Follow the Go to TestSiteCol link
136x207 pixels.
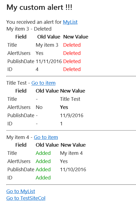26,198
